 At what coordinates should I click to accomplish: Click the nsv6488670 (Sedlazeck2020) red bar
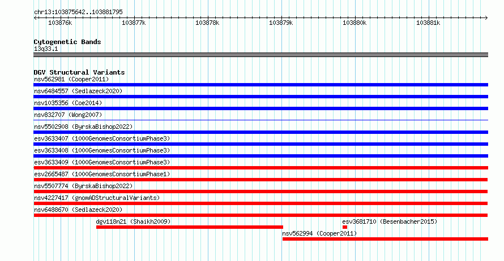tap(260, 215)
